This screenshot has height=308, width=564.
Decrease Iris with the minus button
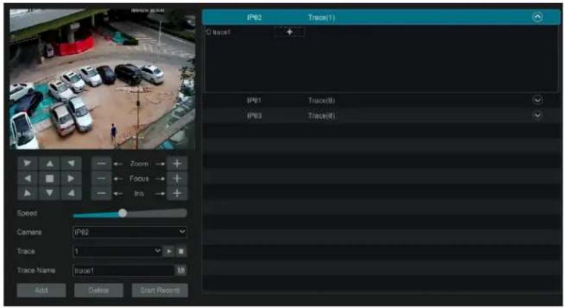(102, 193)
